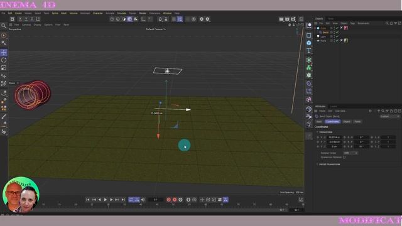Click the coordinate system icon beside Z
The width and height of the screenshot is (402, 226).
pyautogui.click(x=38, y=19)
